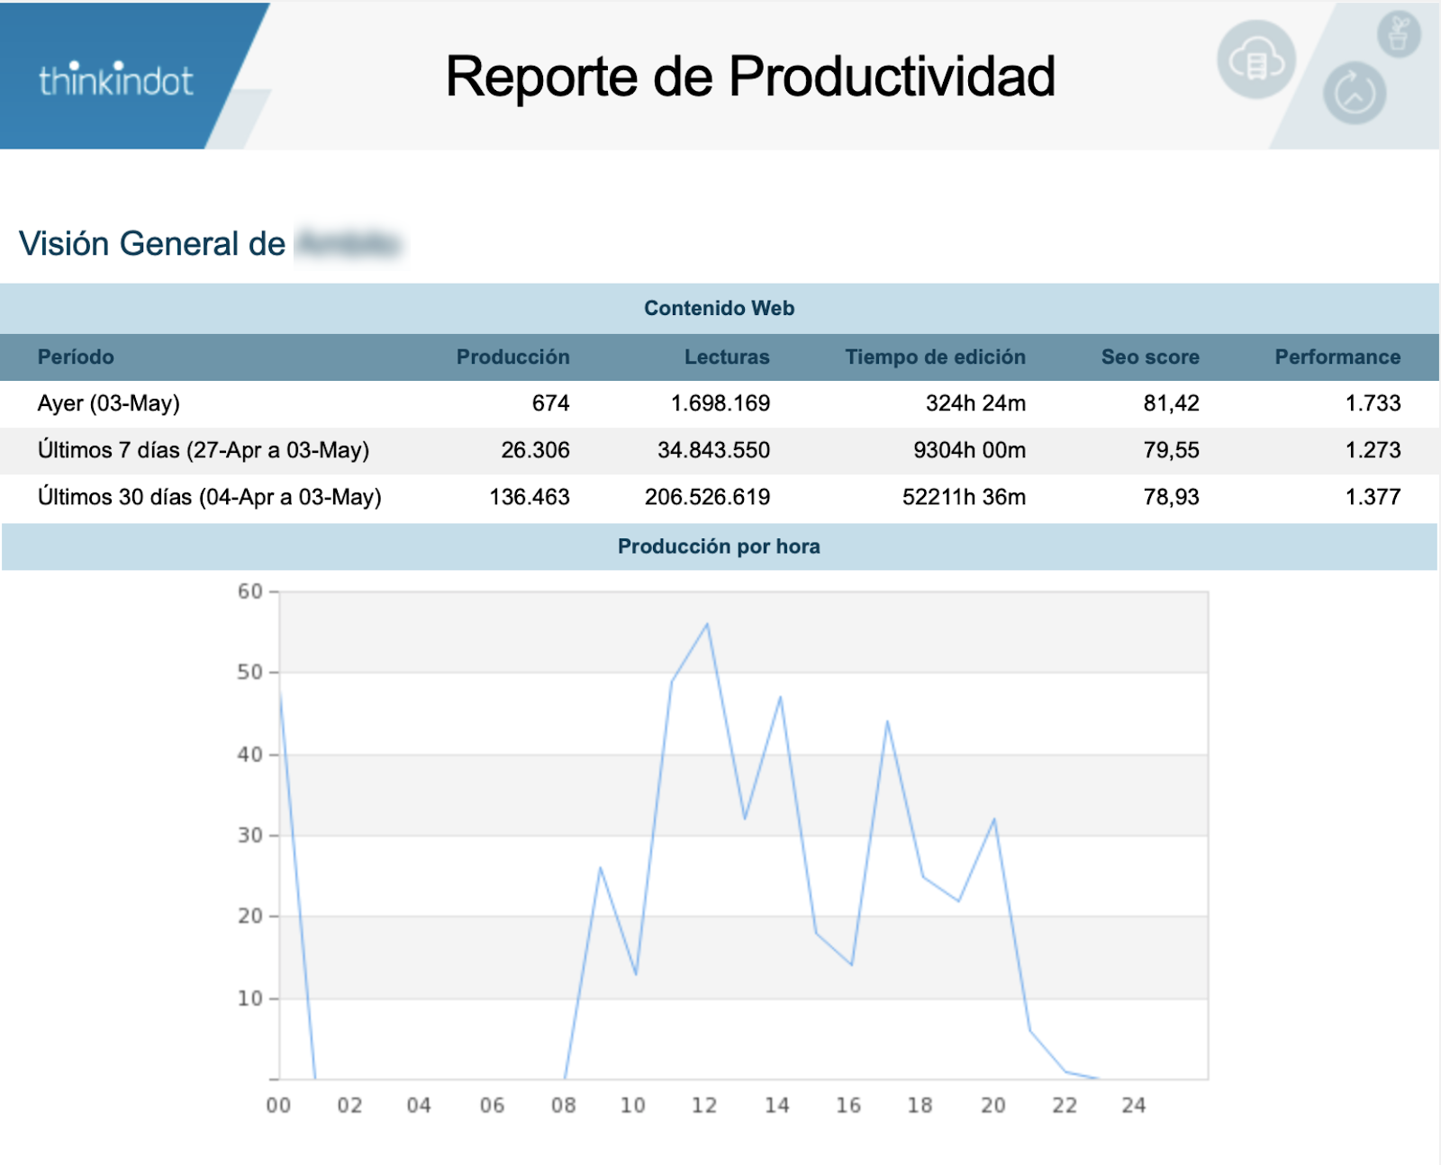Viewport: 1441px width, 1165px height.
Task: Click the thinkindot logo
Action: coord(115,81)
